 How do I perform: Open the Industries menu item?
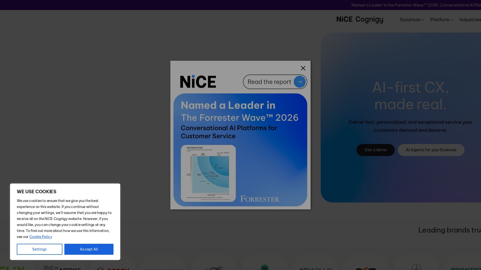click(x=470, y=19)
